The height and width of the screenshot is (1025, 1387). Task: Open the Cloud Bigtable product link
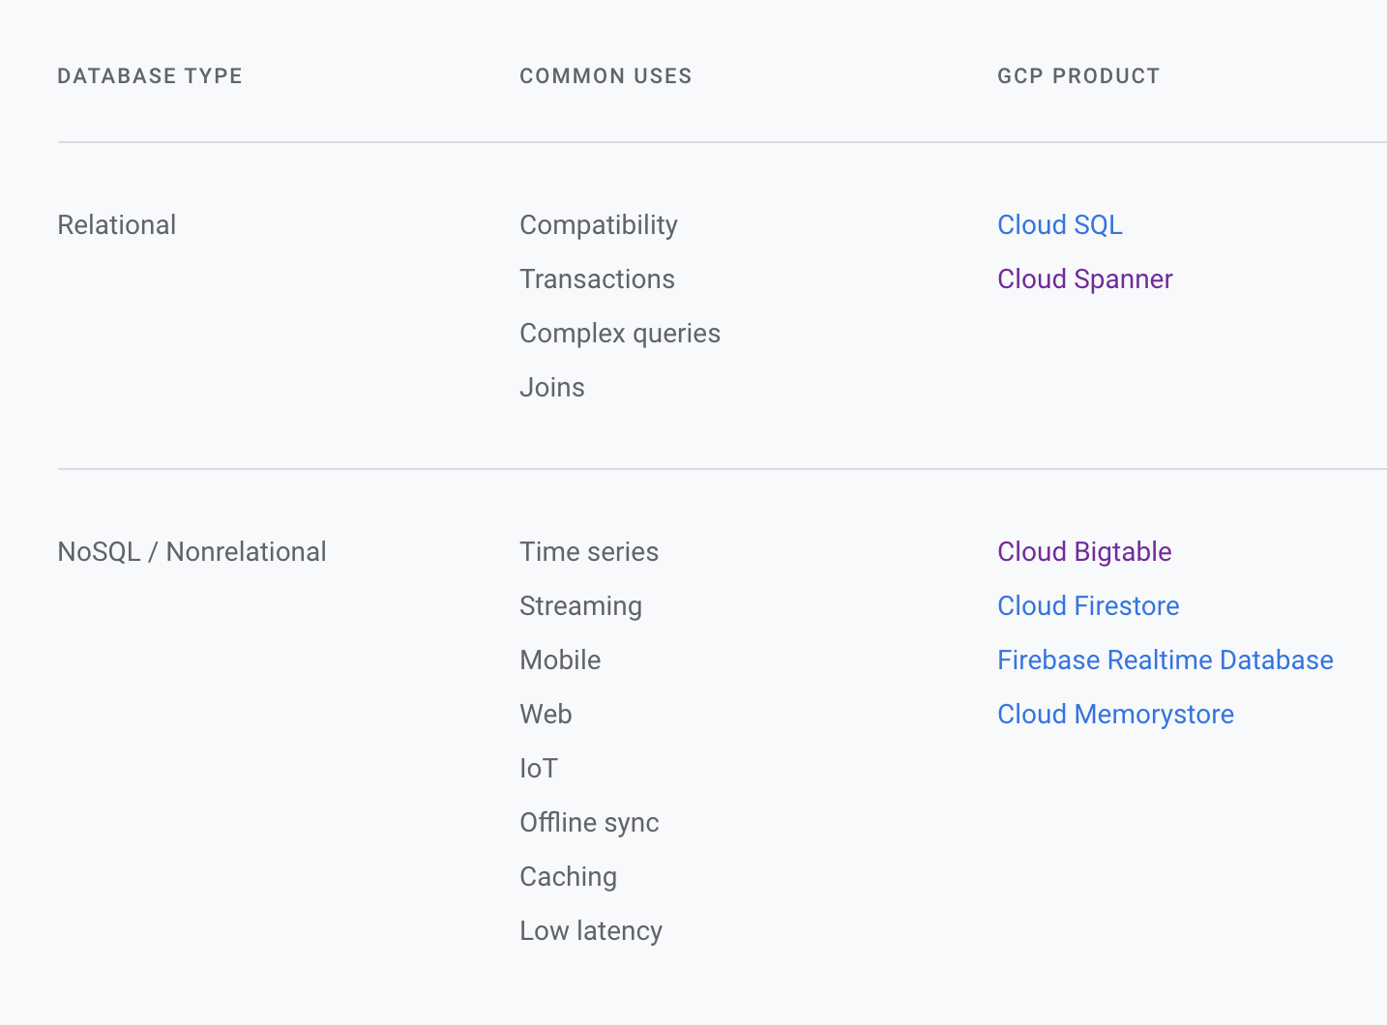coord(1084,552)
